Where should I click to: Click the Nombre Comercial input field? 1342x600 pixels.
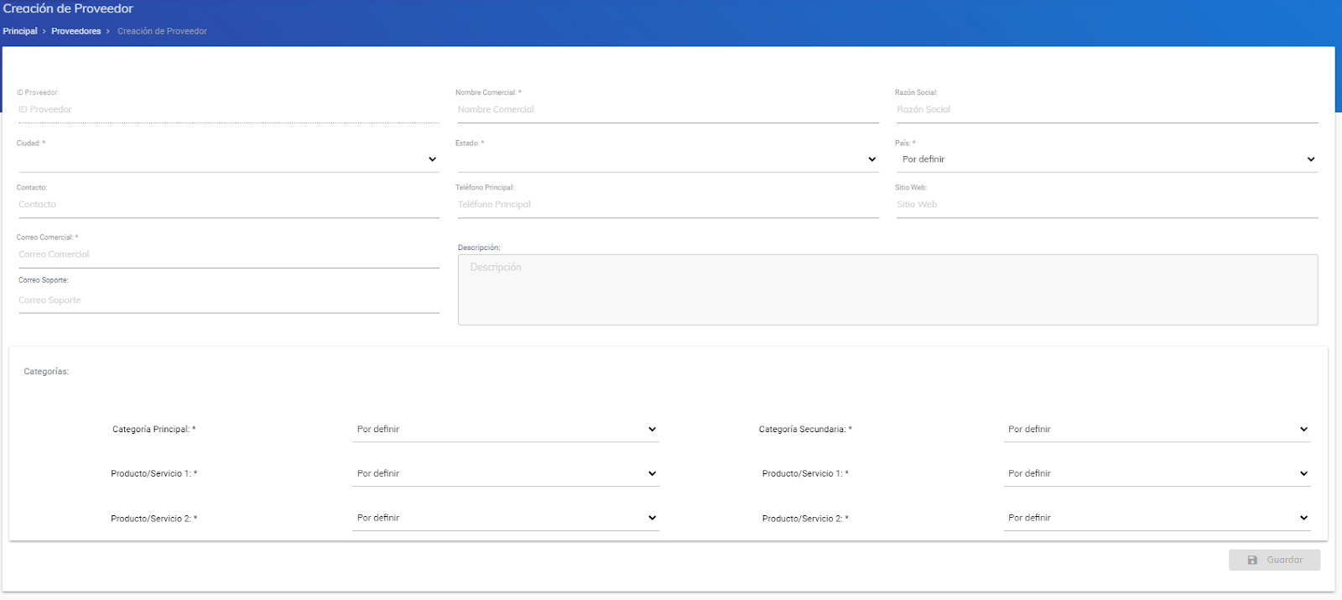point(667,110)
